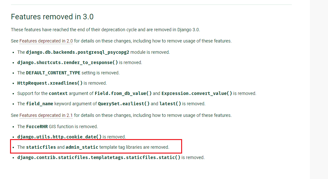Open the Features deprecated in 2.1 link
The height and width of the screenshot is (179, 328).
46,115
